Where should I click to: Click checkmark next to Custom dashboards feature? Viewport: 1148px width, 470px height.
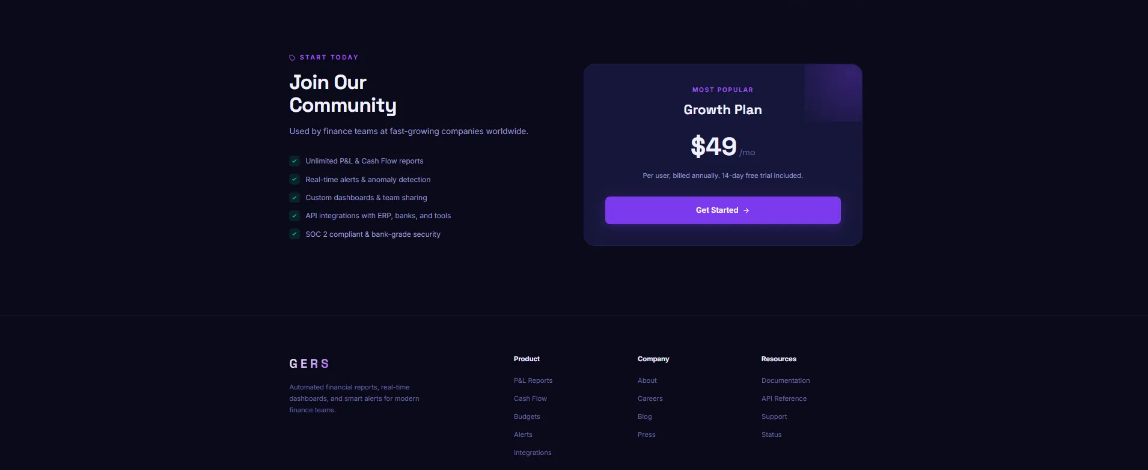295,198
